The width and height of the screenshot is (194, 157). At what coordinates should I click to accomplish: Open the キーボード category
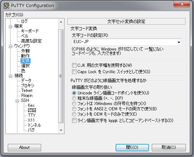[x=30, y=31]
